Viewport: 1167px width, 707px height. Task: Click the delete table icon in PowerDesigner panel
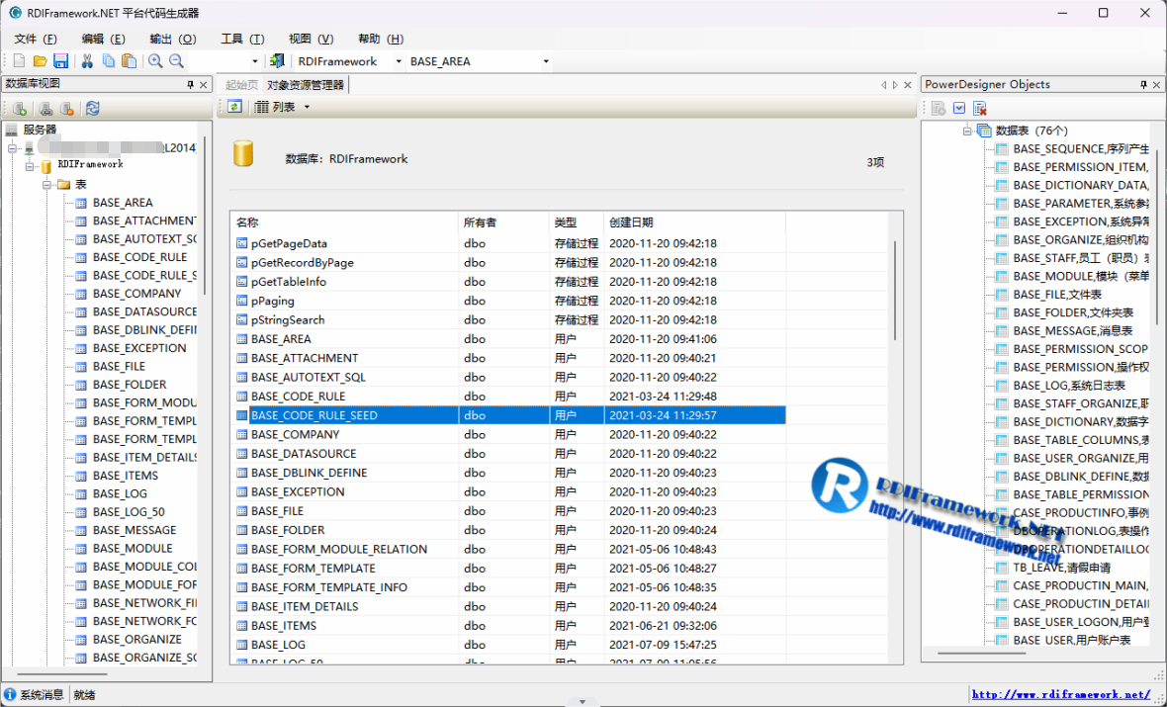980,109
